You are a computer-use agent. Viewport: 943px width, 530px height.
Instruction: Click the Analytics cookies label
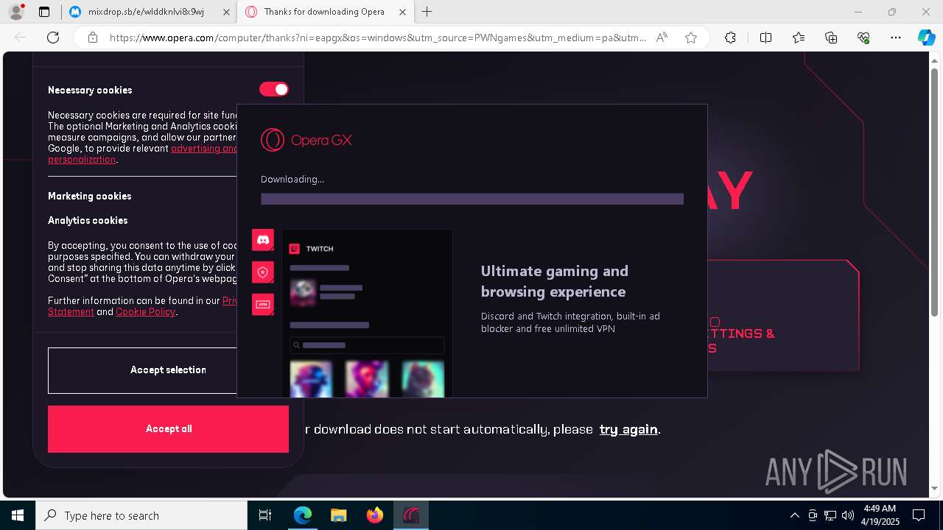coord(88,220)
